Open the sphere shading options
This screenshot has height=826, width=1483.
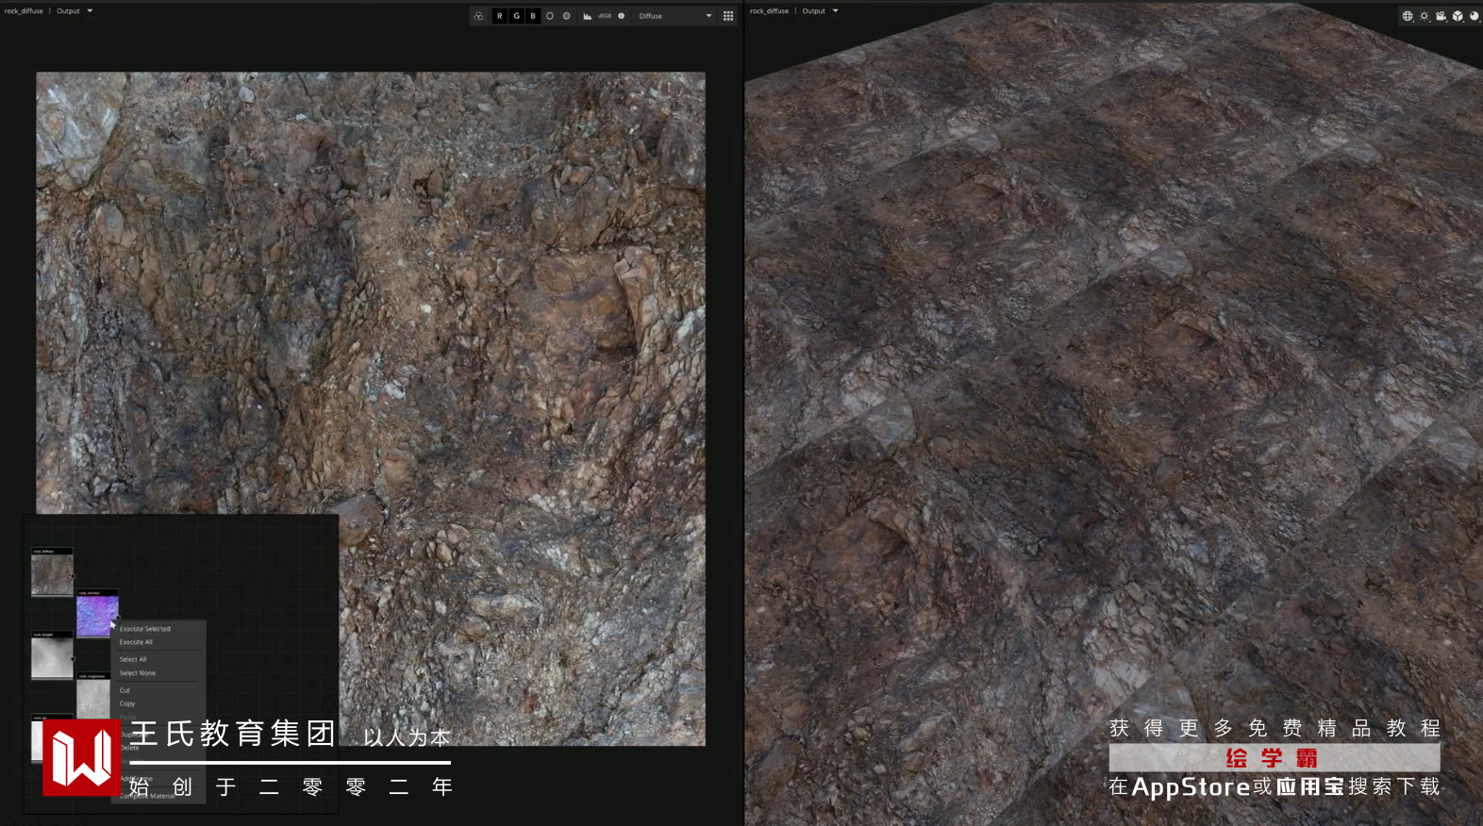click(1475, 16)
